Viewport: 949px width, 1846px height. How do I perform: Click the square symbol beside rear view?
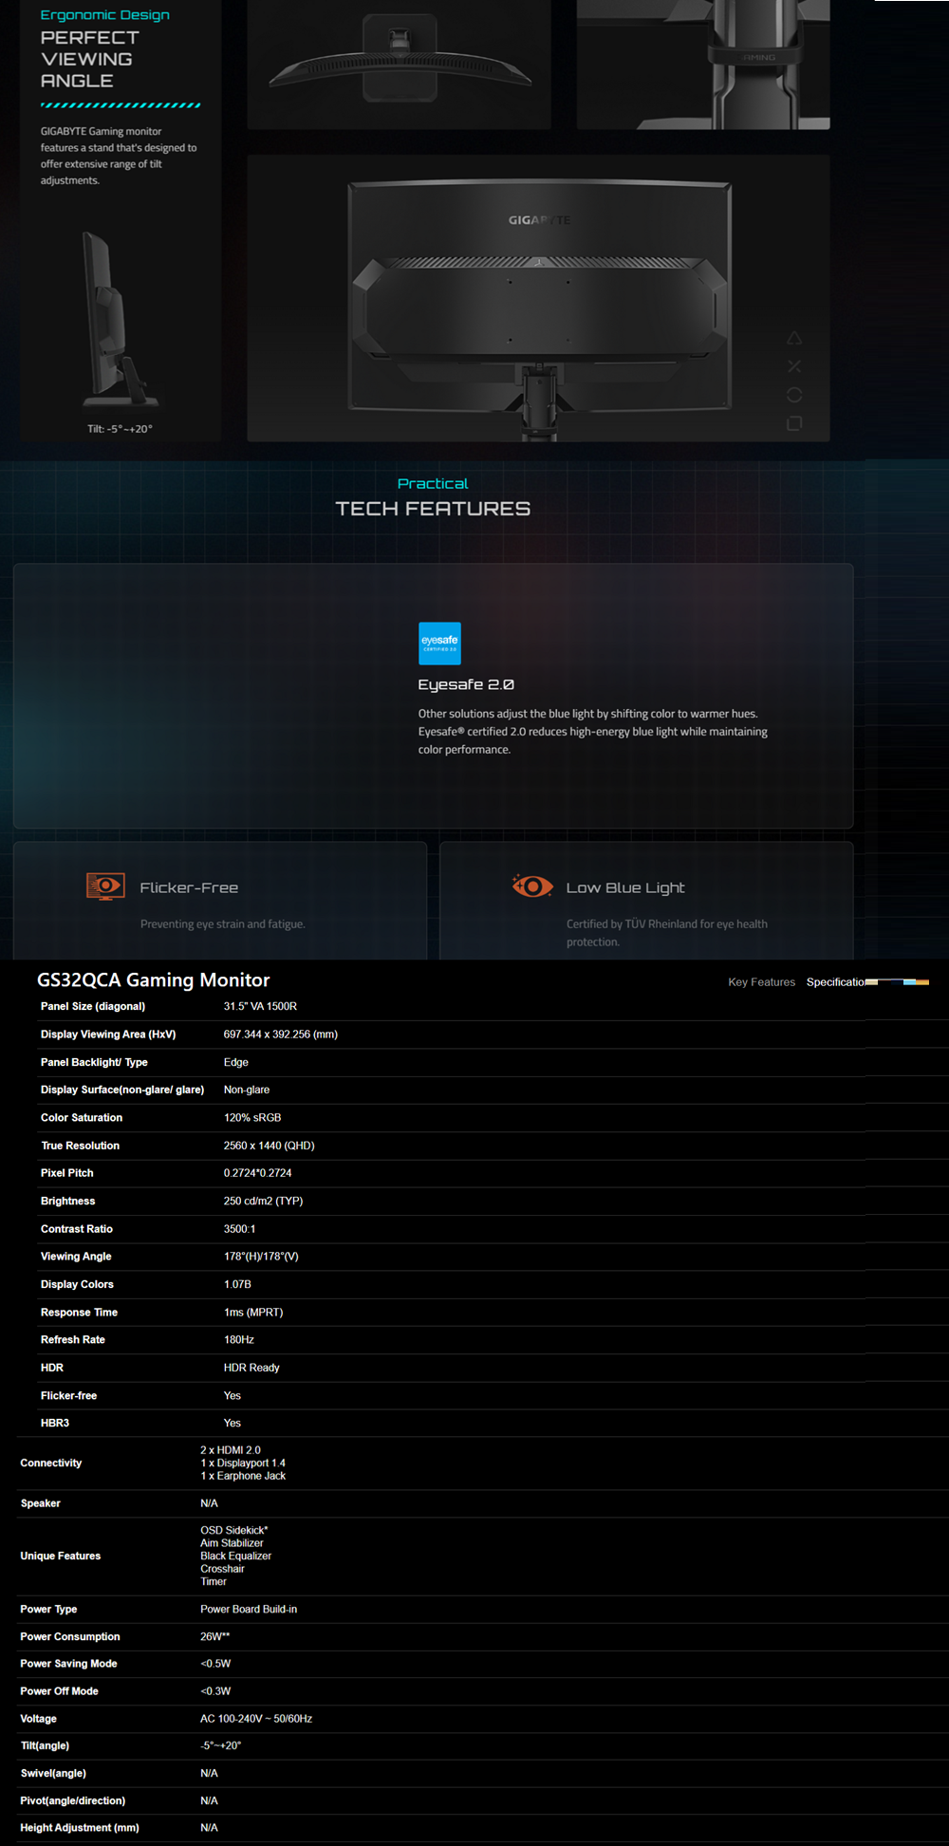[794, 423]
